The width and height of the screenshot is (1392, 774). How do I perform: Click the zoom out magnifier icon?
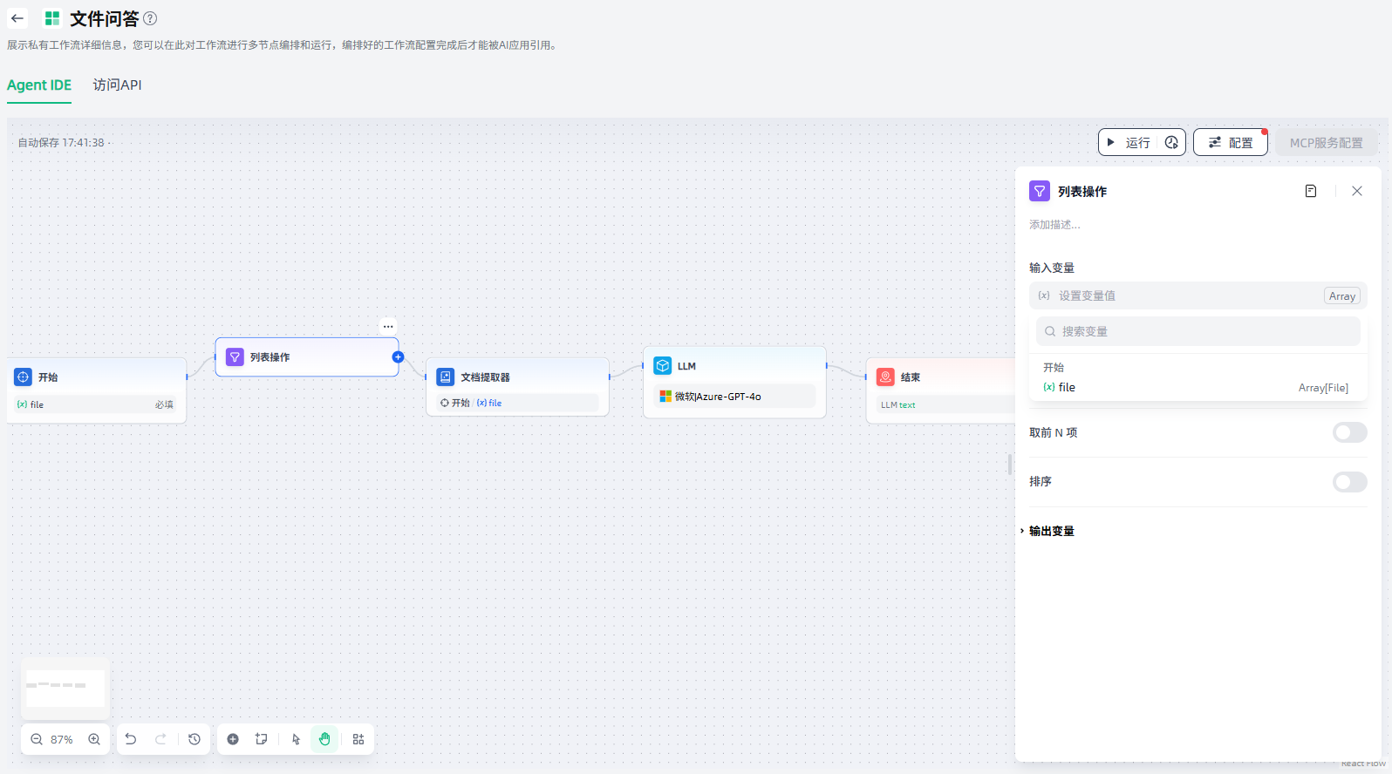(37, 739)
